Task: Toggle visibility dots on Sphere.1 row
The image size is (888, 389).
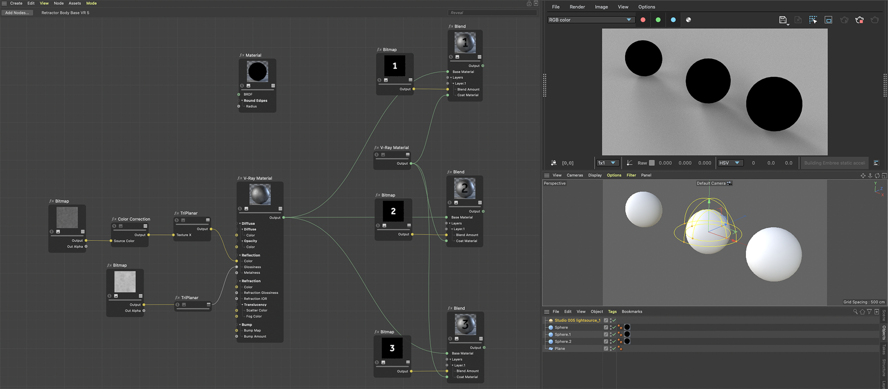Action: (x=611, y=335)
